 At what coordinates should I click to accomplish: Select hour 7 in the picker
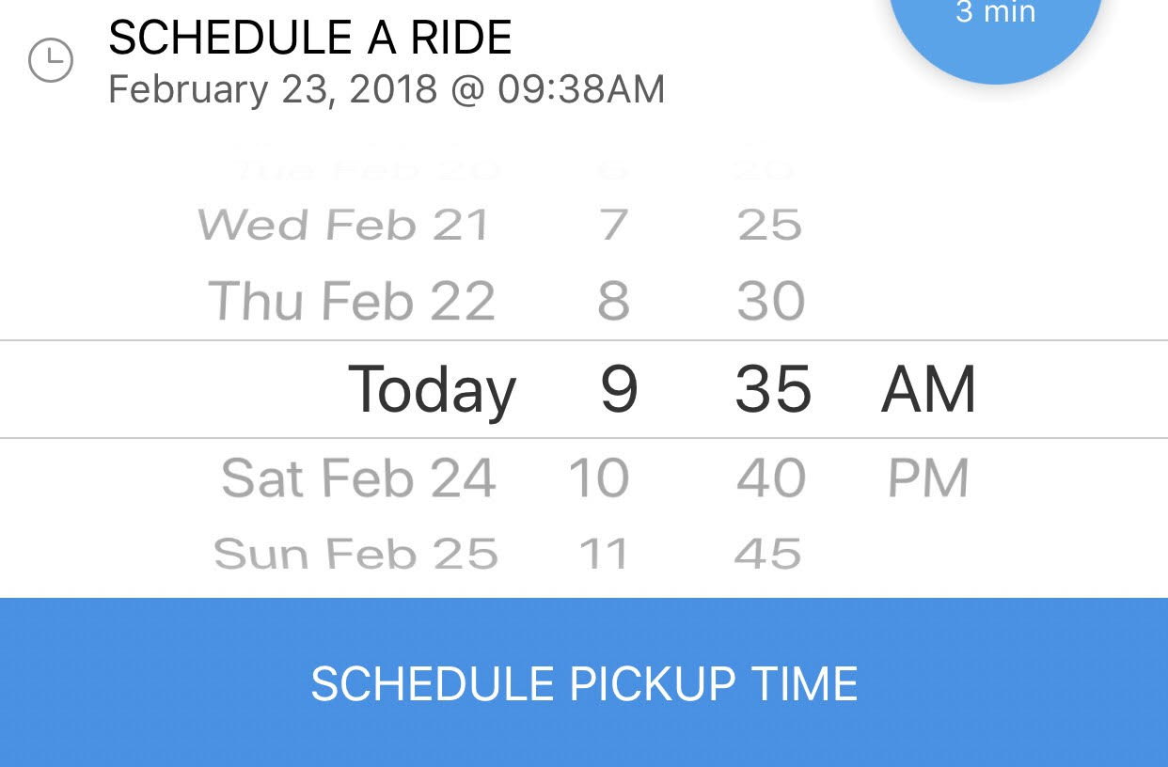tap(613, 226)
